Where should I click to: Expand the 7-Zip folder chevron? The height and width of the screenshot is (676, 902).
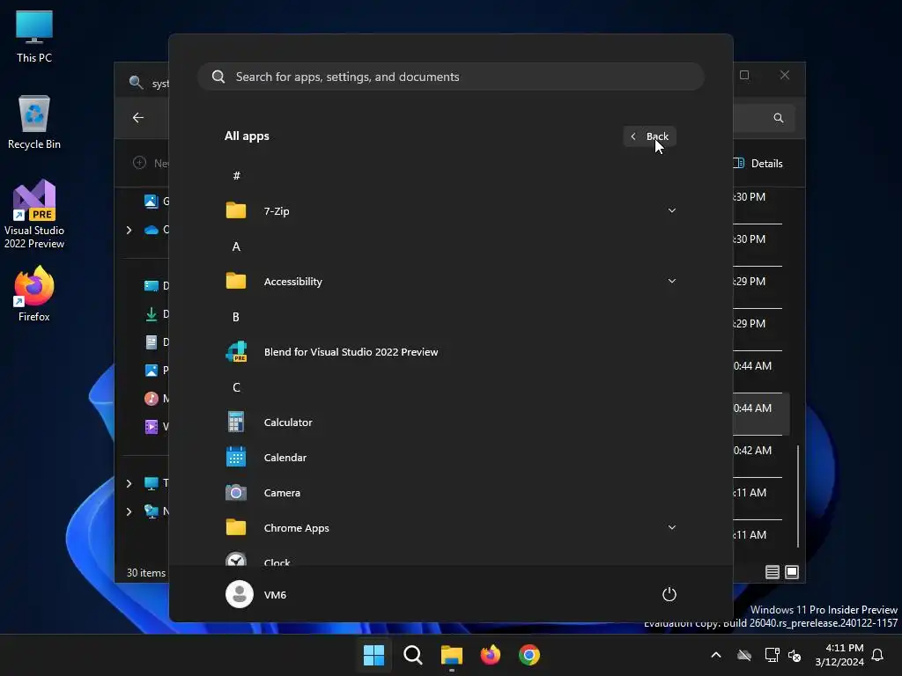tap(671, 210)
